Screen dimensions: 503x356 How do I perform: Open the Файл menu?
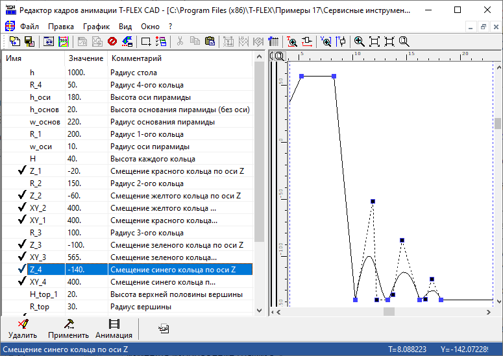tap(29, 27)
